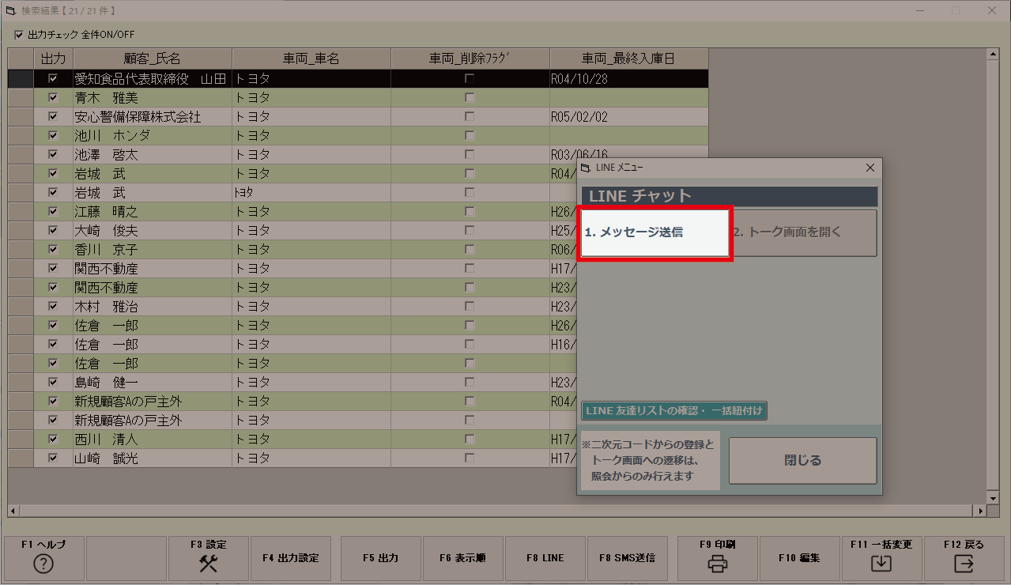Click the 出力 column header

[53, 58]
